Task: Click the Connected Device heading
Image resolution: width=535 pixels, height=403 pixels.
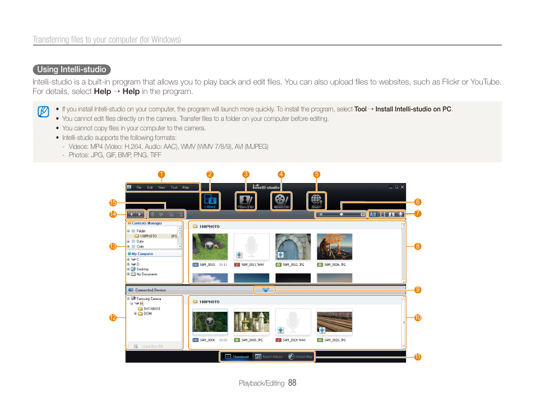Action: (x=150, y=290)
